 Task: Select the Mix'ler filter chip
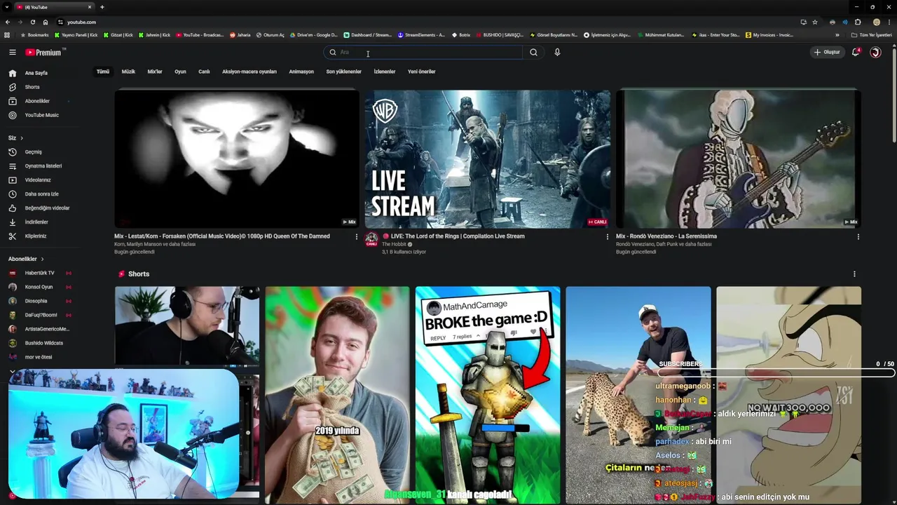click(x=155, y=72)
